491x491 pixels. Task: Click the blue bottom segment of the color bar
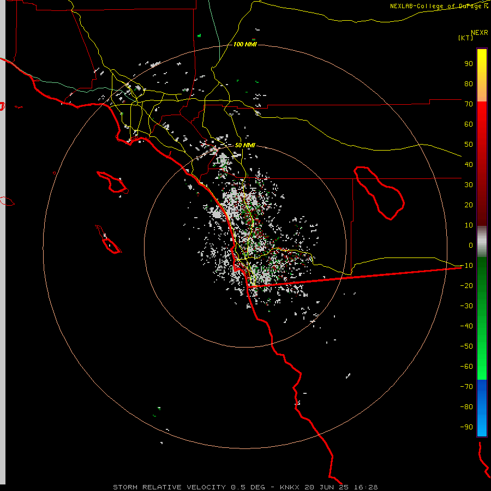coord(482,408)
